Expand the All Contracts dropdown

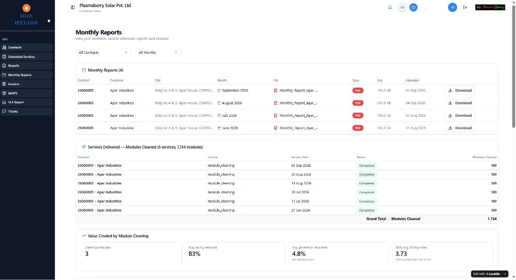coord(103,52)
